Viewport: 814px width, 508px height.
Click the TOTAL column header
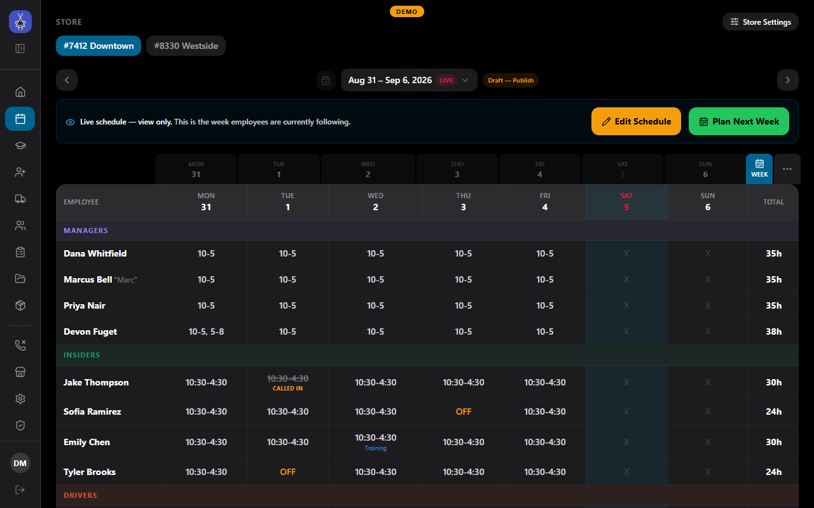[773, 202]
